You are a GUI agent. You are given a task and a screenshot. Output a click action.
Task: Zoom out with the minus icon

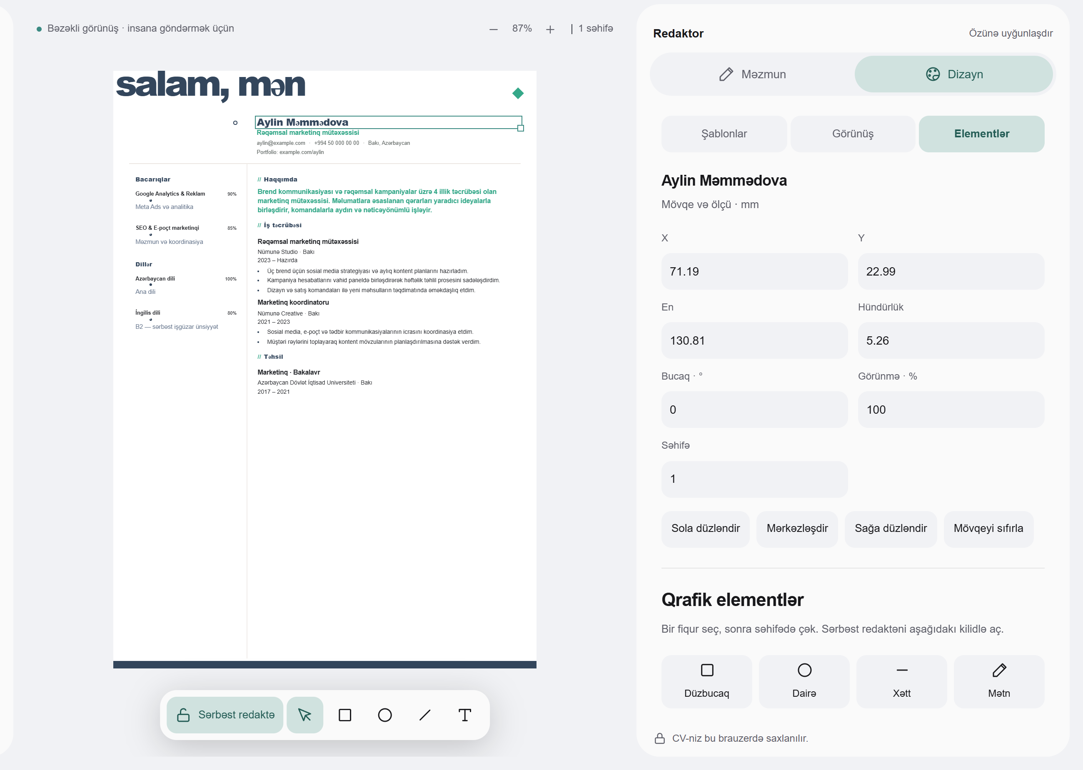pos(493,29)
